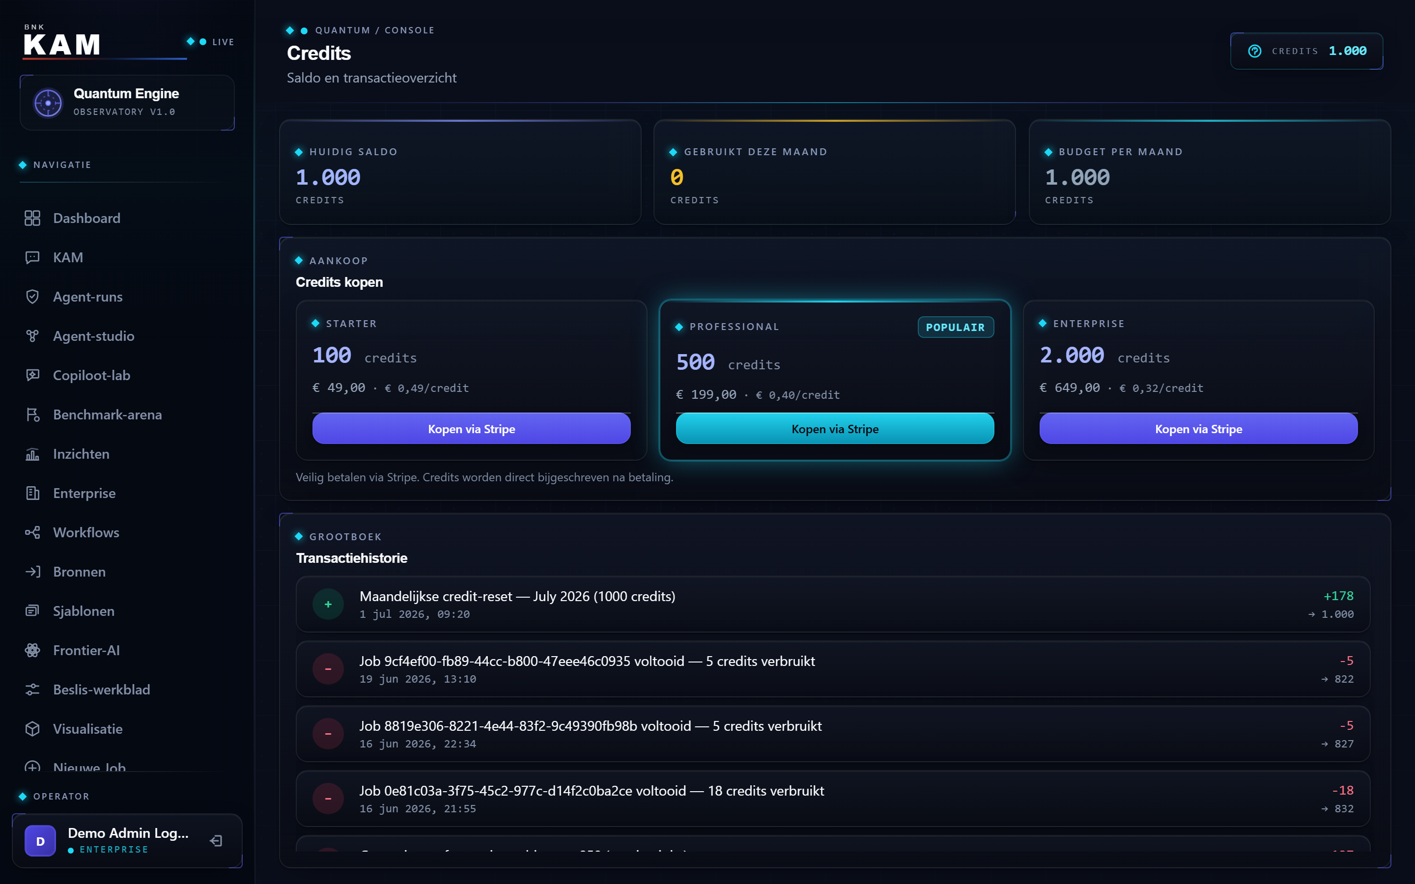
Task: Click the Inzichten chart icon
Action: pyautogui.click(x=32, y=454)
